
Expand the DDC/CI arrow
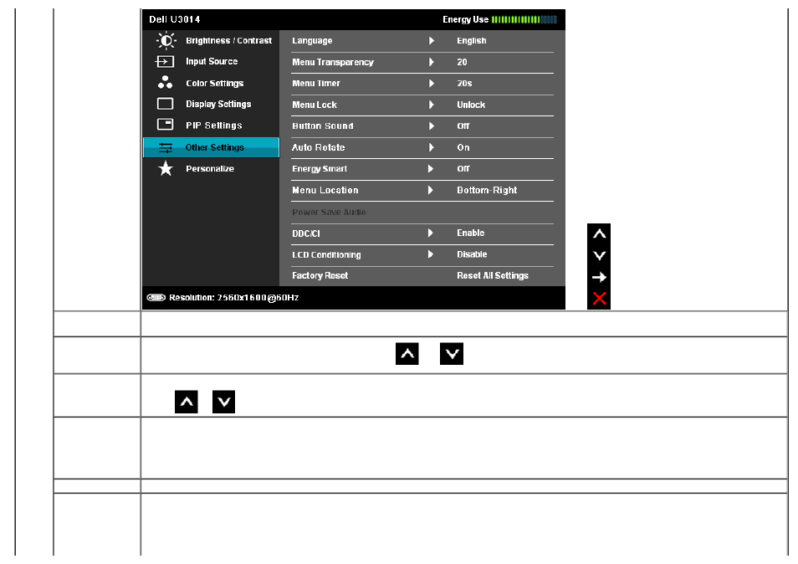[431, 233]
